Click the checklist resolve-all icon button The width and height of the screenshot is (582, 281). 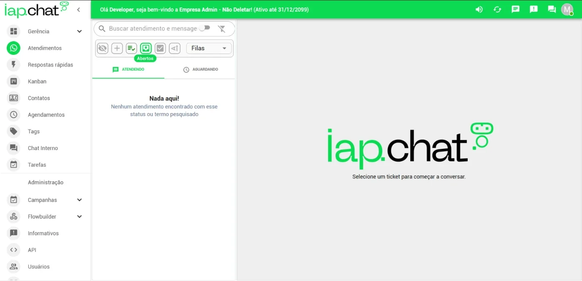(x=131, y=48)
